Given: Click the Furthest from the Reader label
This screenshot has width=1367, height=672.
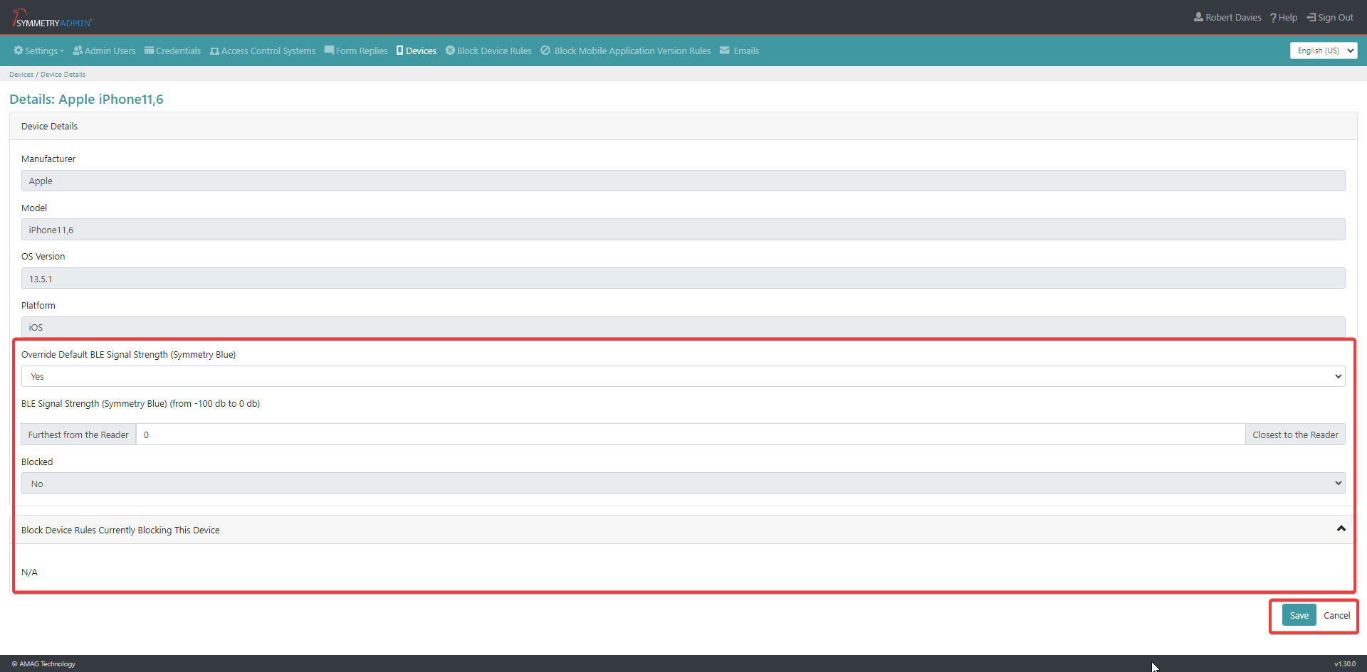Looking at the screenshot, I should coord(78,434).
